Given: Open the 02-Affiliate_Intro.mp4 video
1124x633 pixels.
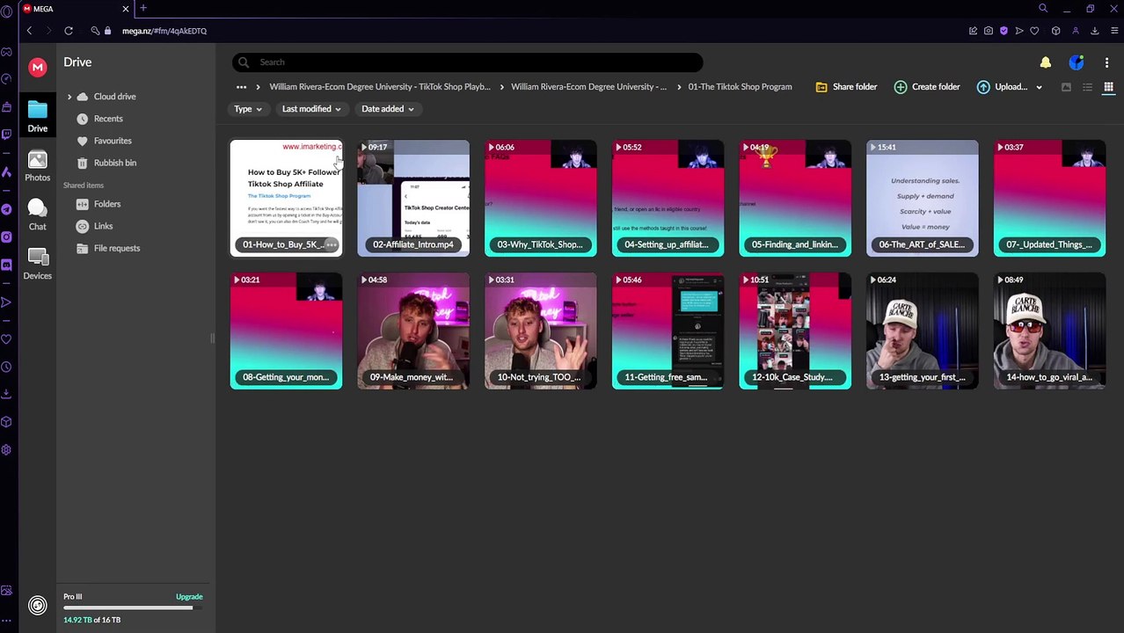Looking at the screenshot, I should (413, 199).
